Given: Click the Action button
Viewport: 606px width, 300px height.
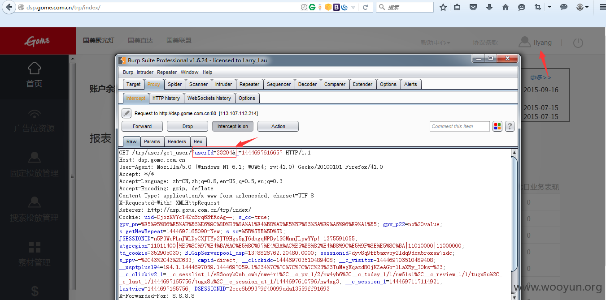Looking at the screenshot, I should click(278, 126).
